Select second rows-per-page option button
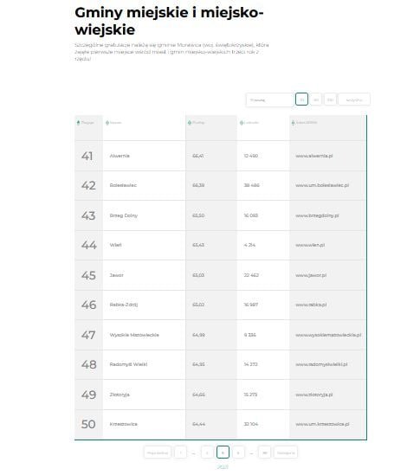This screenshot has height=475, width=407. click(x=316, y=99)
